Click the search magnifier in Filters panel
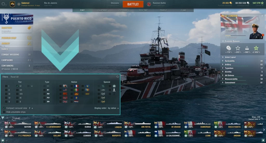Image resolution: width=266 pixels, height=143 pixels. pyautogui.click(x=117, y=77)
